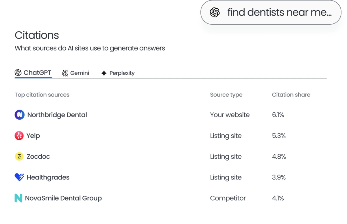The height and width of the screenshot is (224, 347).
Task: Click the red Yelp logo icon
Action: pos(19,136)
